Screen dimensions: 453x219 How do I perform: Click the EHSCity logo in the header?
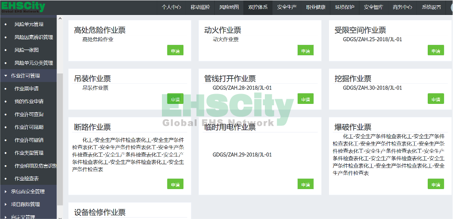point(22,7)
